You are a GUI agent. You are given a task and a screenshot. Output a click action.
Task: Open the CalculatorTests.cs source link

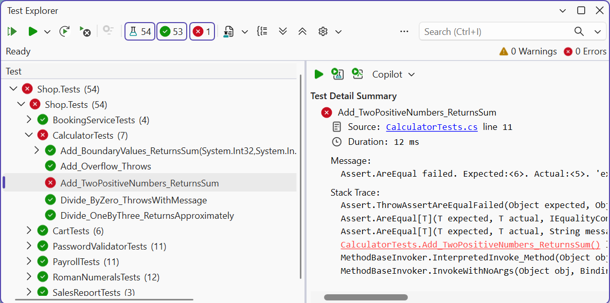click(432, 127)
